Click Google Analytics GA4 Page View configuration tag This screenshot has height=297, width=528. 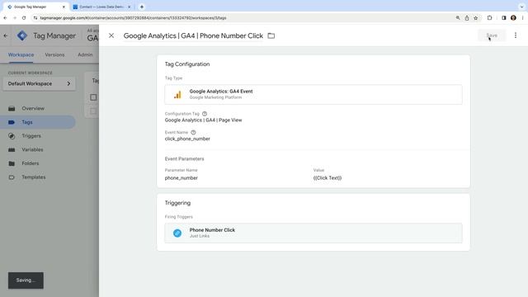(x=203, y=120)
